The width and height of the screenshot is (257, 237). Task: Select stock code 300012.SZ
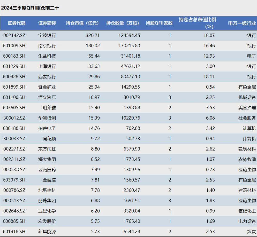click(x=14, y=118)
